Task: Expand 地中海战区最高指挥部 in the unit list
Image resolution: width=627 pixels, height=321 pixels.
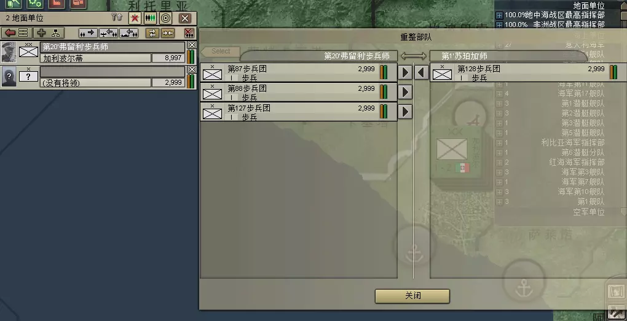Action: point(499,15)
